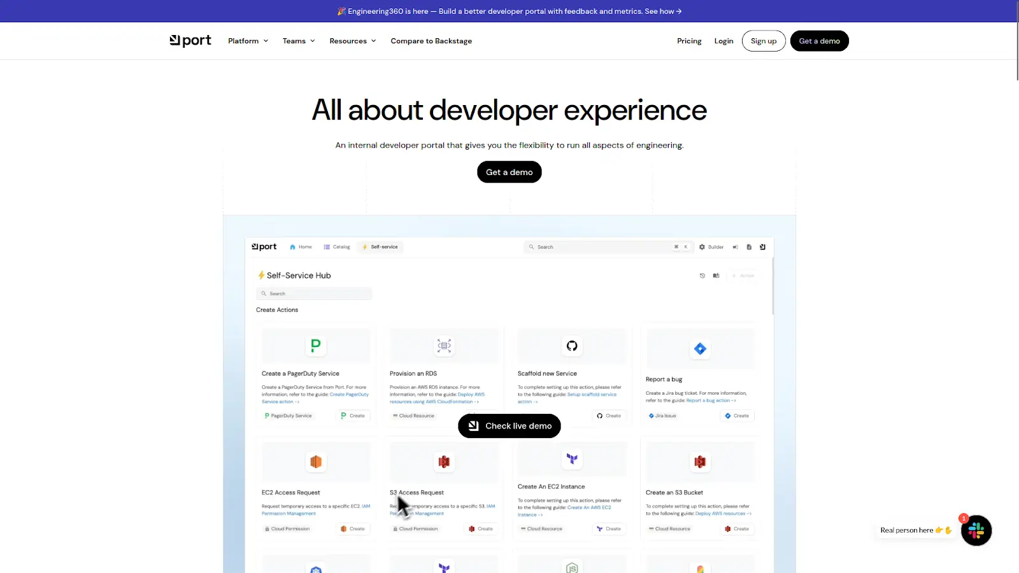Click Cloud Resource tag on Provision an RDS

pos(413,416)
